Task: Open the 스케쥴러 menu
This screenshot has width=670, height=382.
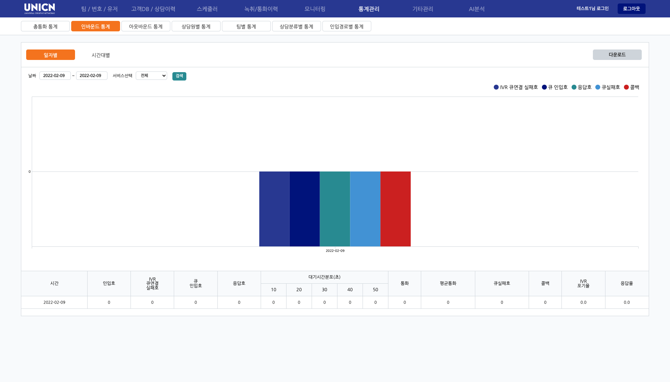Action: click(x=207, y=9)
